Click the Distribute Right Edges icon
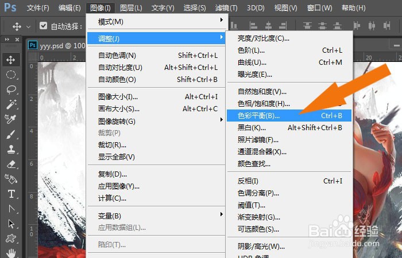 pos(386,26)
